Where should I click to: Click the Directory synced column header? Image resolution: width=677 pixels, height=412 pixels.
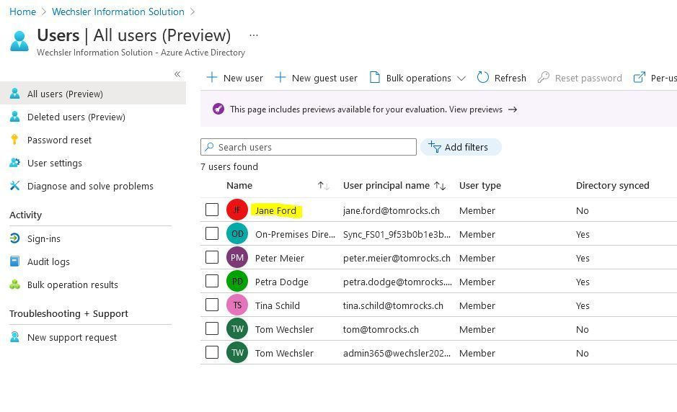coord(612,186)
